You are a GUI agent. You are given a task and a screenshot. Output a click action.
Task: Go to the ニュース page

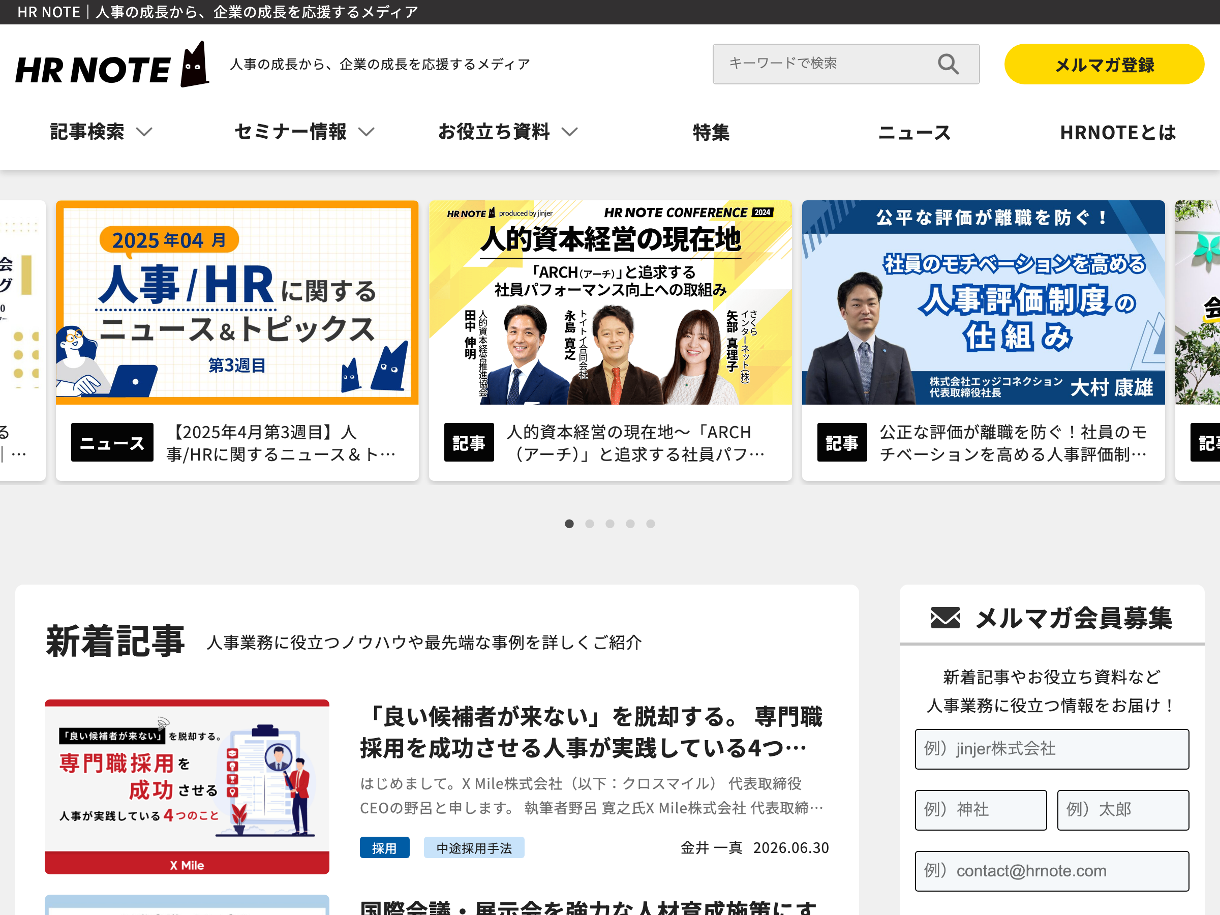pos(914,132)
